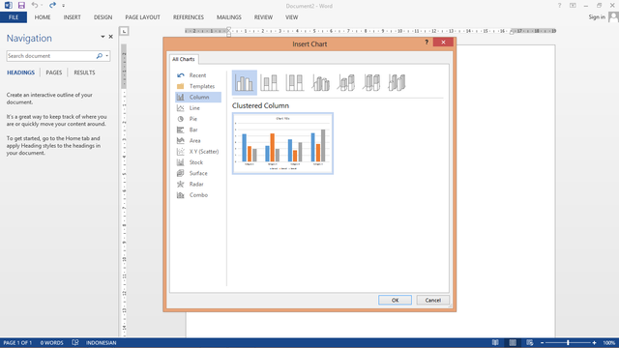
Task: Open the REVIEW ribbon tab
Action: point(263,17)
